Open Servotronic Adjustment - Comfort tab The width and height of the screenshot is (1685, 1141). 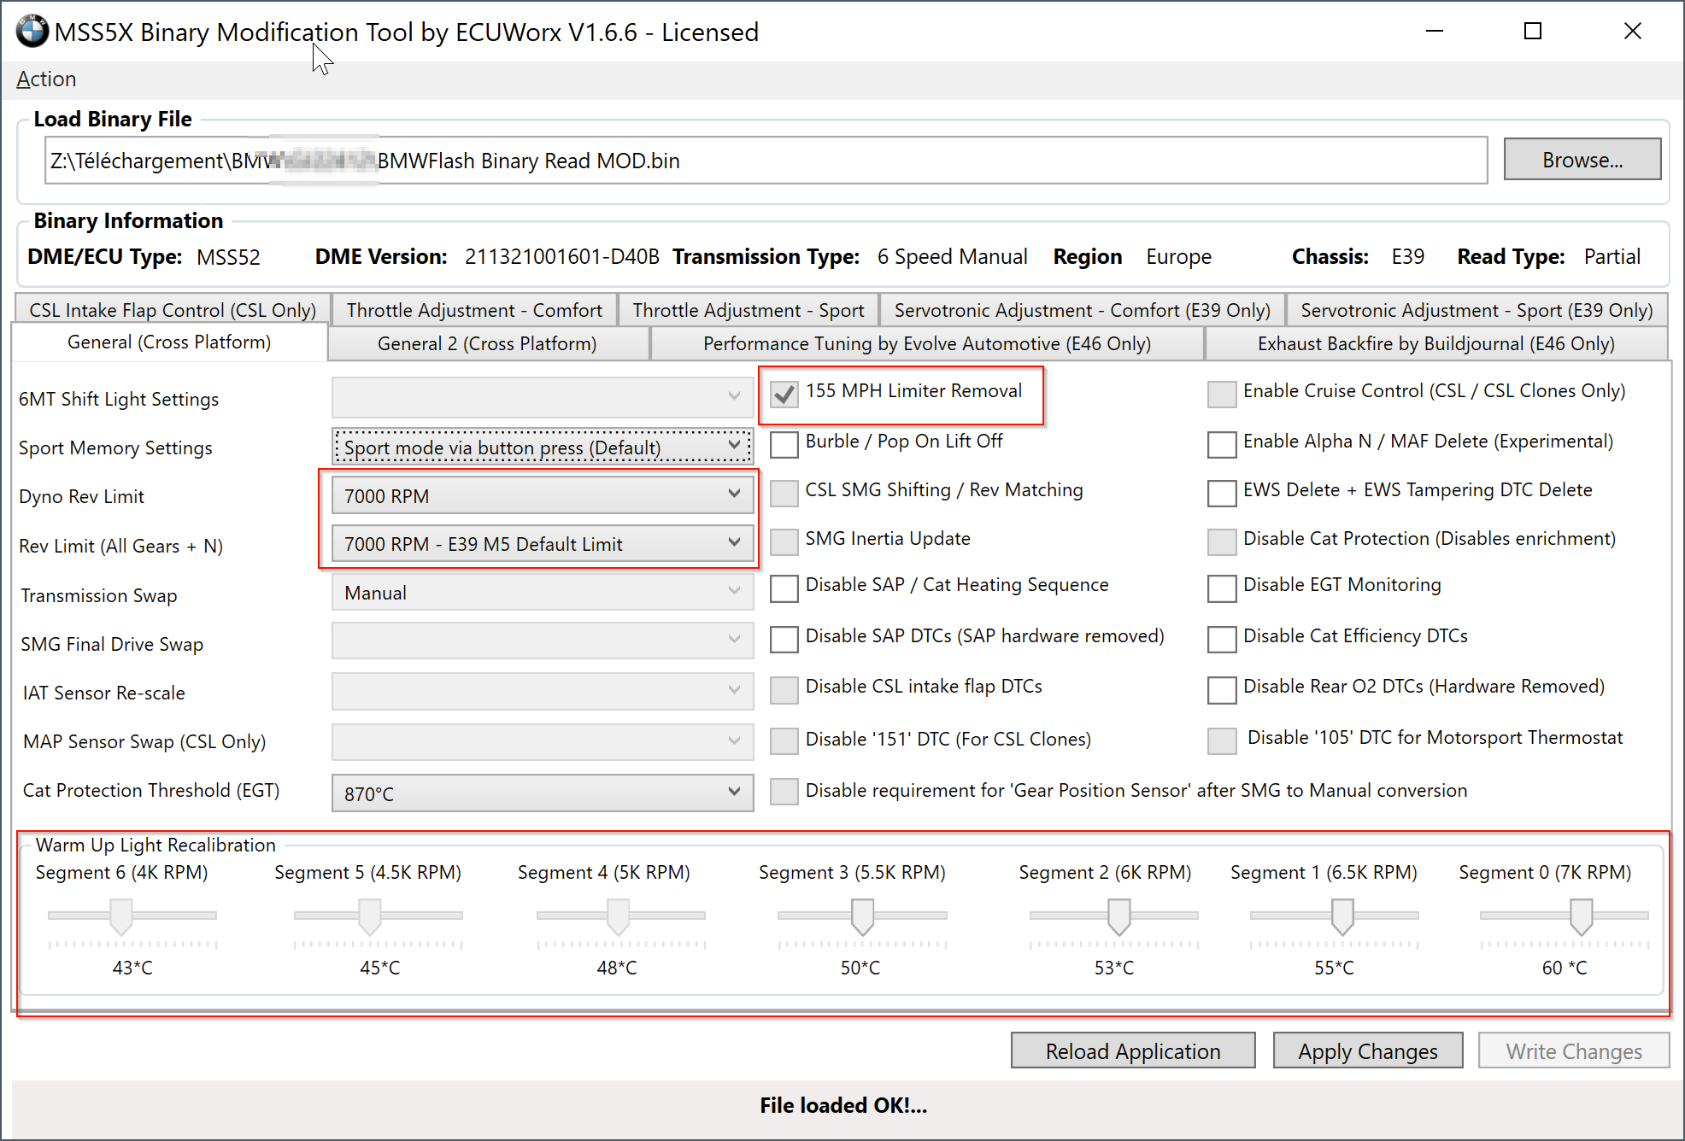coord(1083,310)
